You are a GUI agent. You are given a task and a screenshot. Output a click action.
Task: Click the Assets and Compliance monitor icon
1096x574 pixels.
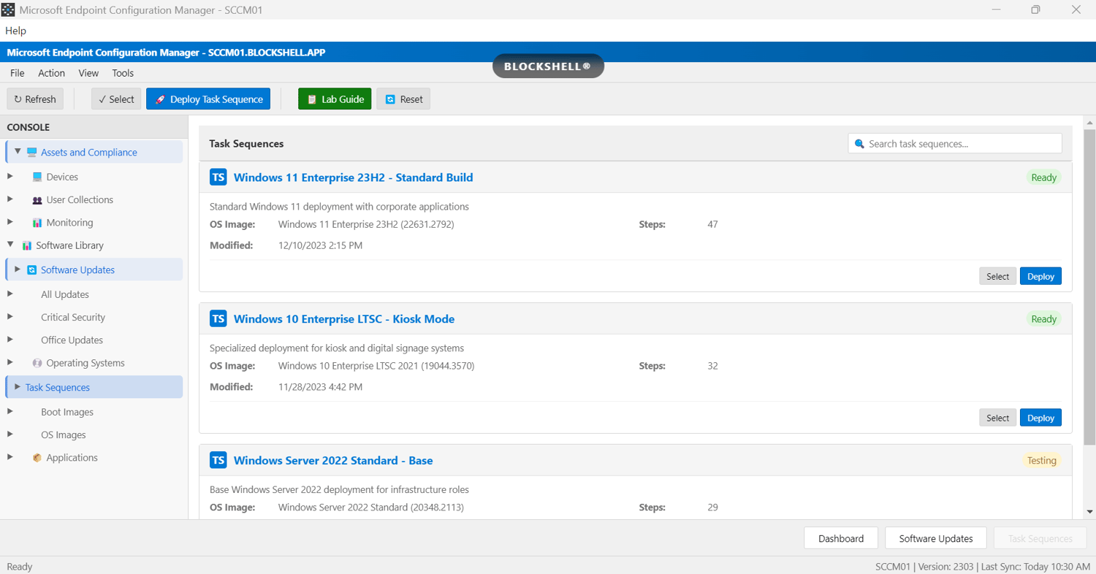(31, 153)
